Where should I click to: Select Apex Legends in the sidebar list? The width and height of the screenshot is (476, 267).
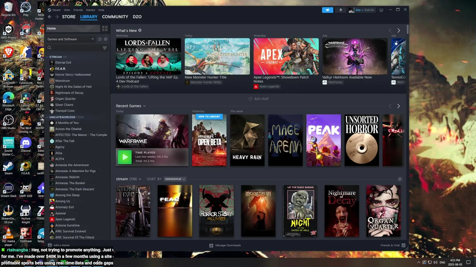tap(65, 219)
